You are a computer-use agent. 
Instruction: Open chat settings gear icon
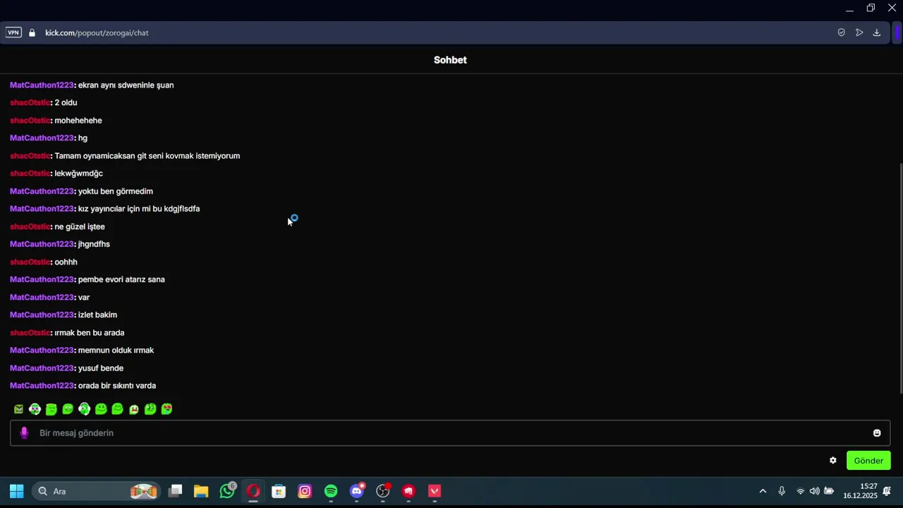[833, 461]
